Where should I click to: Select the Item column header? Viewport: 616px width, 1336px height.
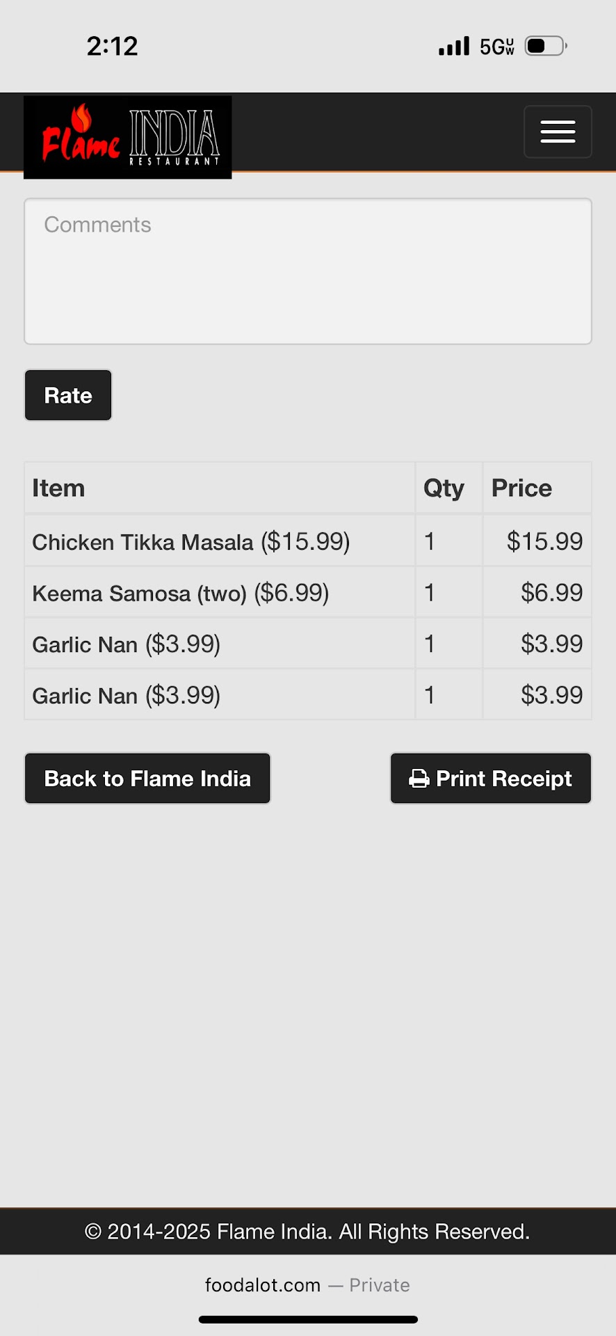tap(58, 488)
